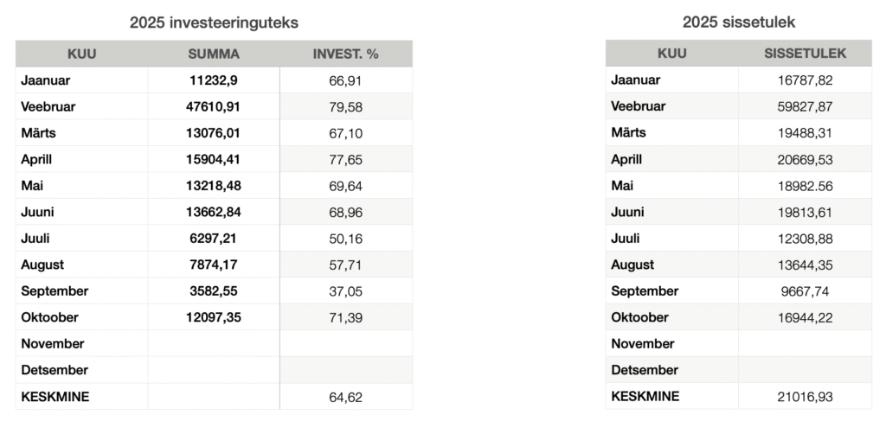Select cell with value 47610,91
This screenshot has width=886, height=434.
[x=214, y=106]
